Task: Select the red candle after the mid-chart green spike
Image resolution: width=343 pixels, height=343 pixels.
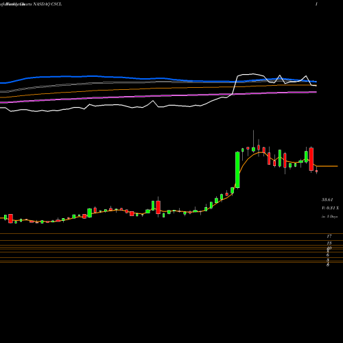Action: (x=158, y=207)
